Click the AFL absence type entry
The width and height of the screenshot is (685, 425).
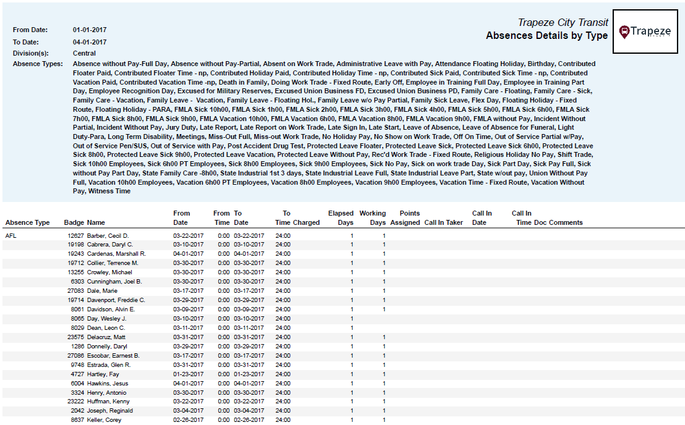coord(11,236)
